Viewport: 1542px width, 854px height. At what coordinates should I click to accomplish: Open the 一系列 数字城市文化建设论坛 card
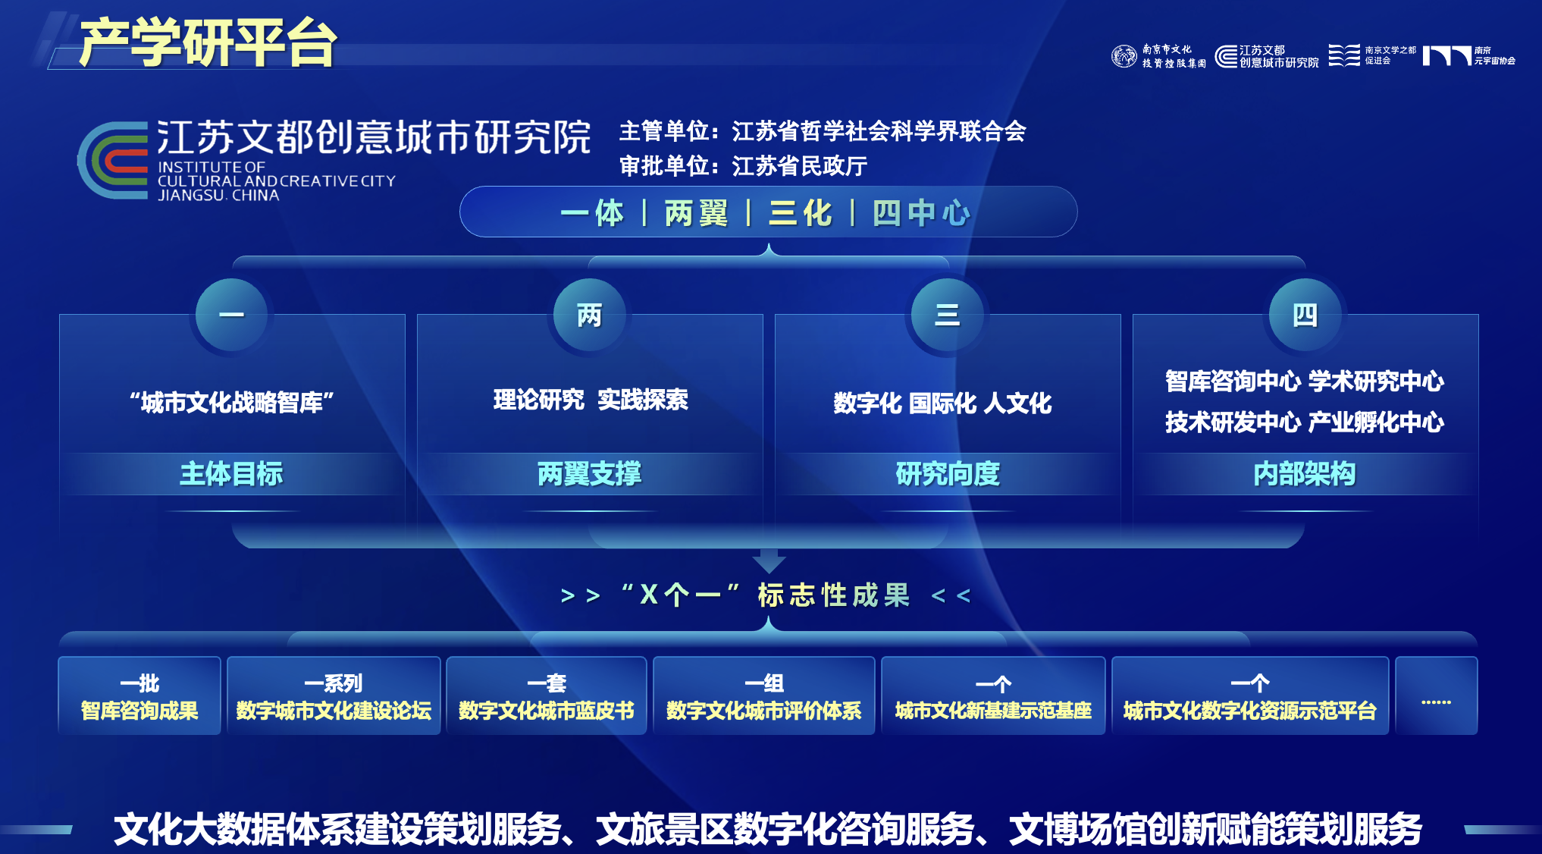point(334,695)
